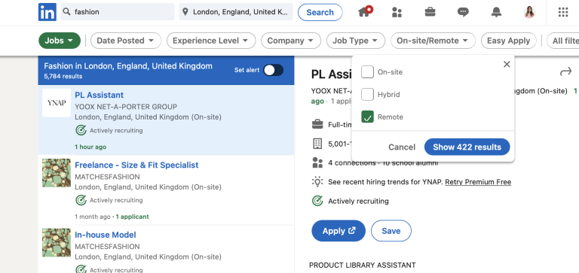This screenshot has width=579, height=273.
Task: Open Messaging chat bubble icon
Action: (x=463, y=12)
